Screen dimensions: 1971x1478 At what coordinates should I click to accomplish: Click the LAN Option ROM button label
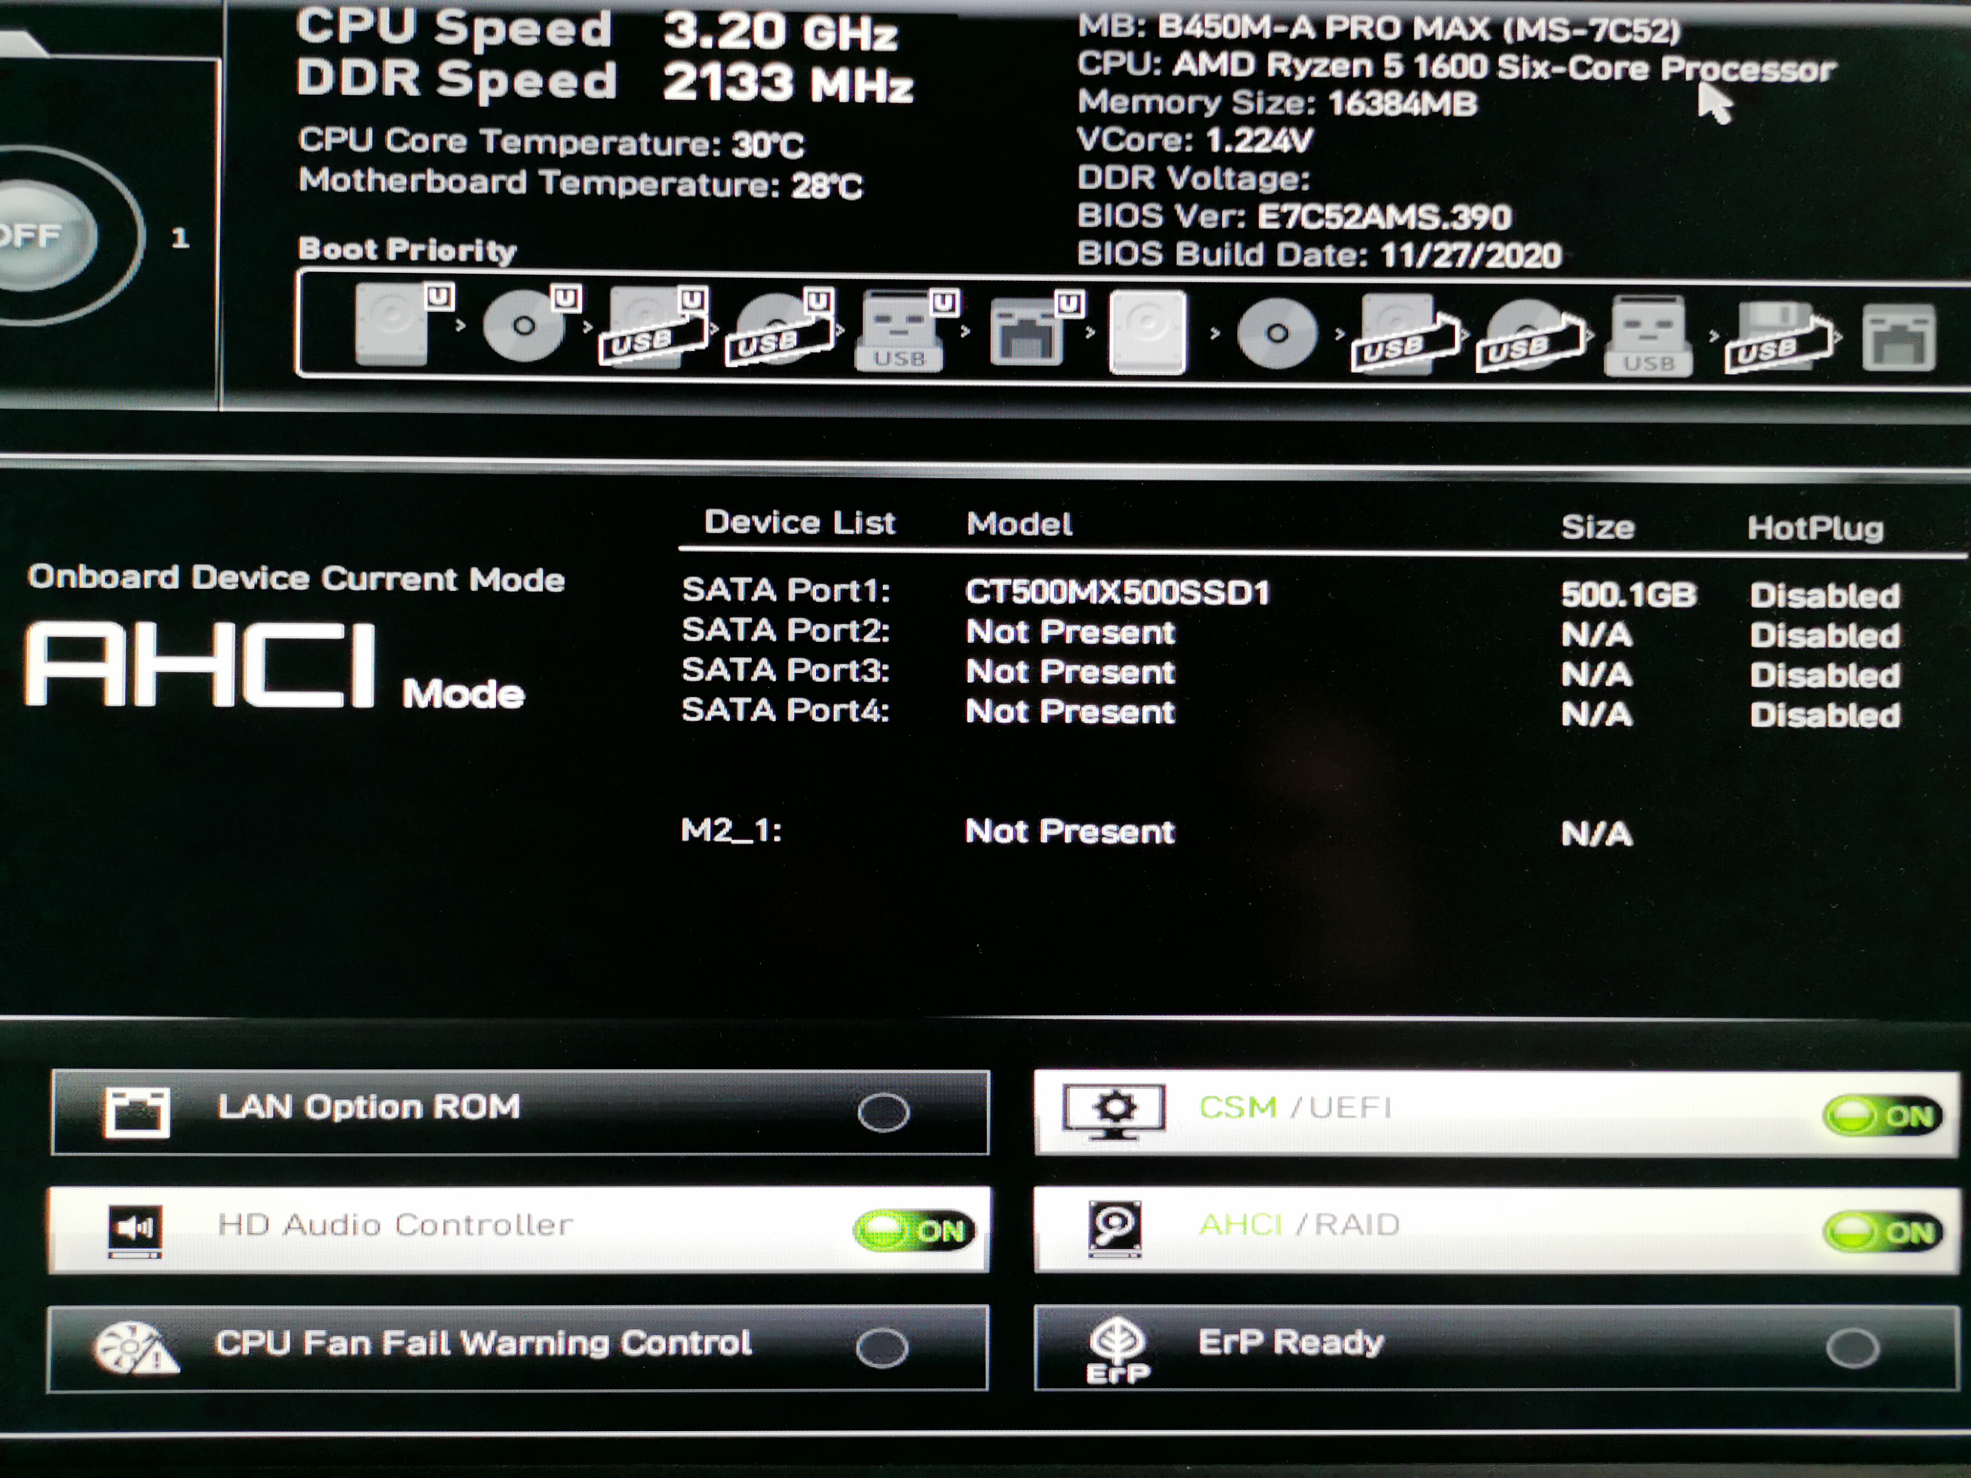(x=368, y=1106)
